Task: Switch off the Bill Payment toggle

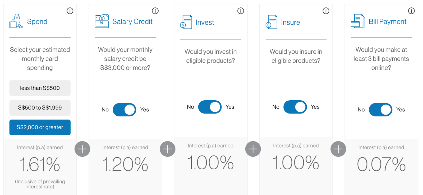Action: [x=380, y=110]
